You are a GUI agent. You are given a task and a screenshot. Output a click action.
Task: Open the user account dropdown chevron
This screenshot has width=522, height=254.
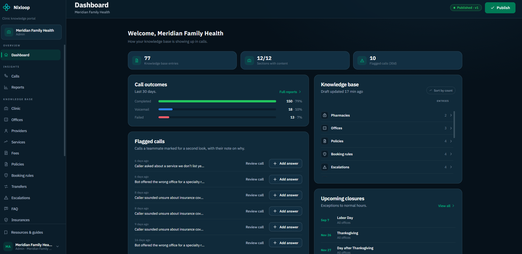57,246
